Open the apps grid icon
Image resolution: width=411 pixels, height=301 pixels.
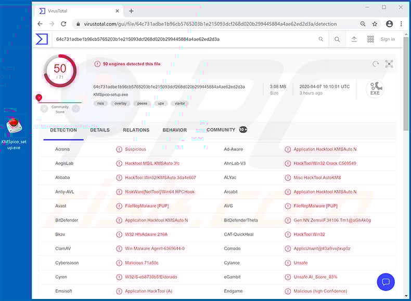(370, 39)
